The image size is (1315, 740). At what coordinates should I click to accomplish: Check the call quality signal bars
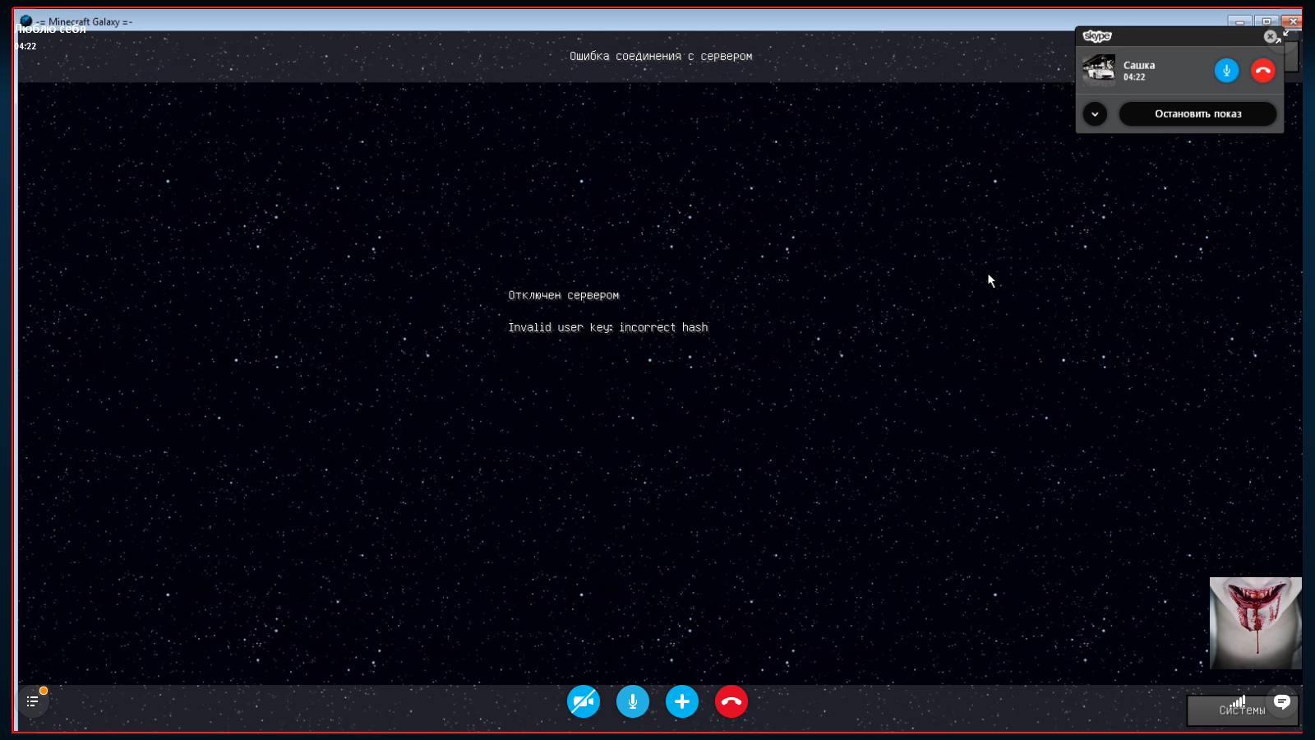point(1239,701)
